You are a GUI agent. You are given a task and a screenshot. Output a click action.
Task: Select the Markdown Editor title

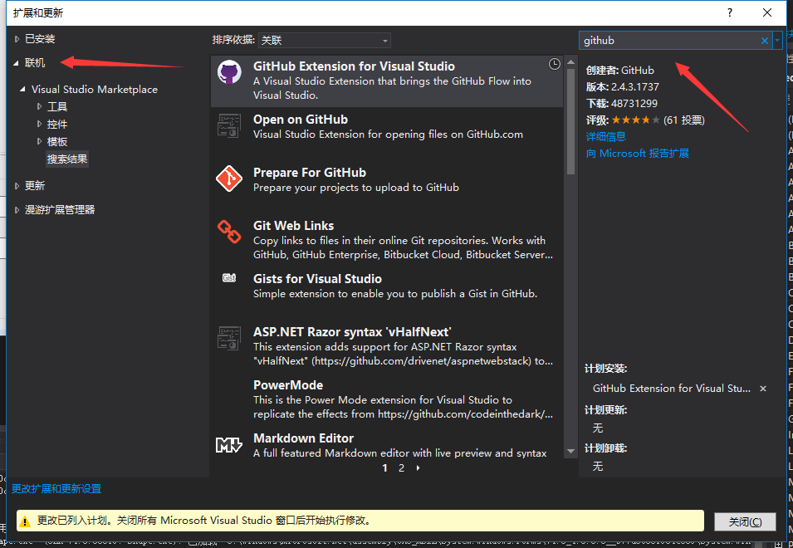303,438
